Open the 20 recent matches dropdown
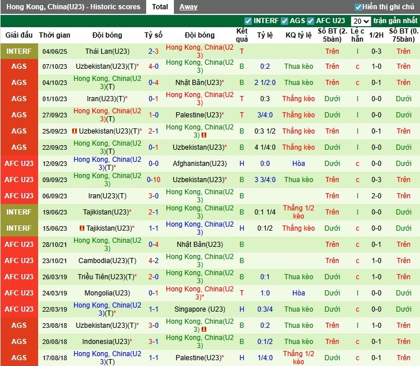 point(360,21)
